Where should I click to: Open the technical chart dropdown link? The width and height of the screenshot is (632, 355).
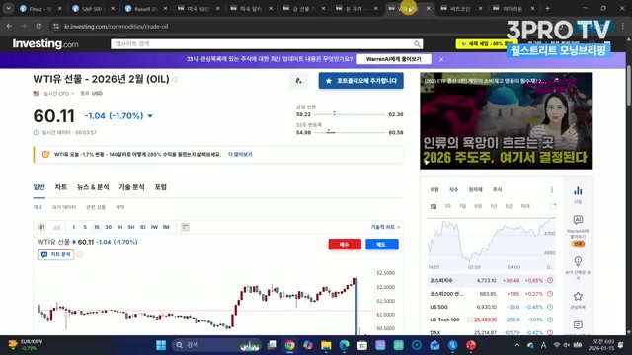pyautogui.click(x=385, y=227)
